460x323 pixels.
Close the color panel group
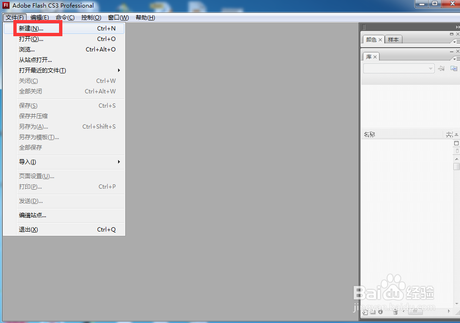[x=458, y=34]
